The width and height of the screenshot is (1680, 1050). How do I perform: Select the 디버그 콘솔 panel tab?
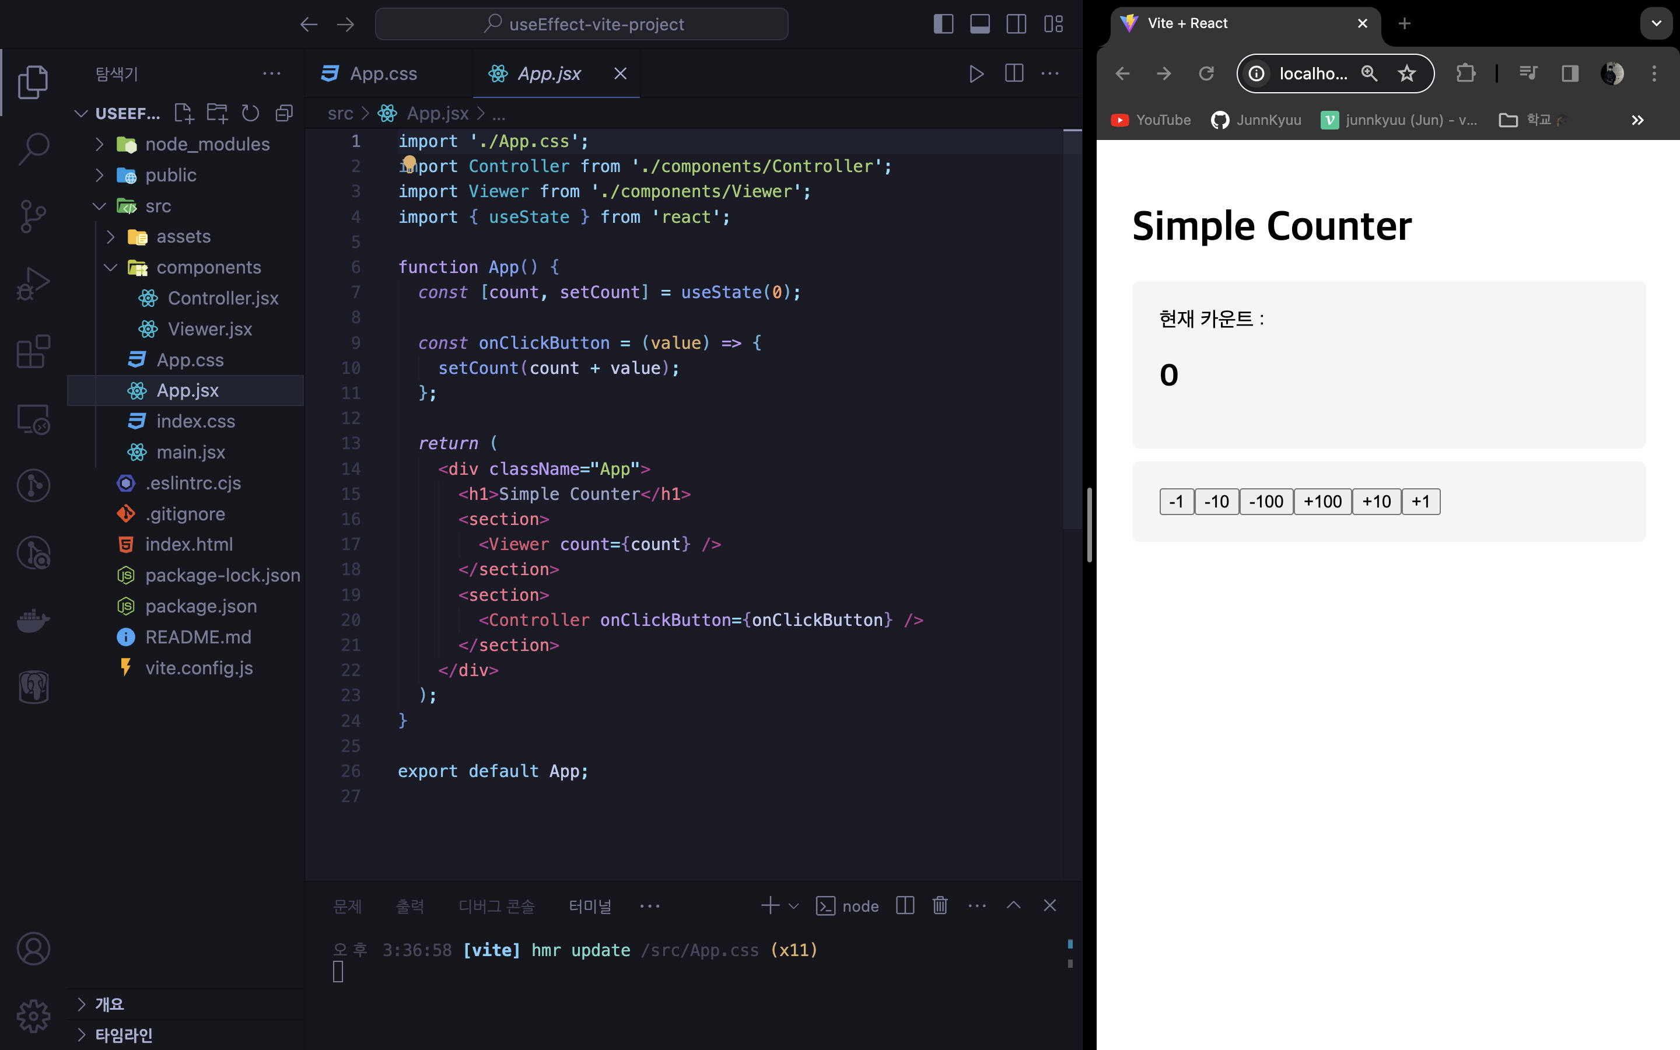click(x=496, y=905)
